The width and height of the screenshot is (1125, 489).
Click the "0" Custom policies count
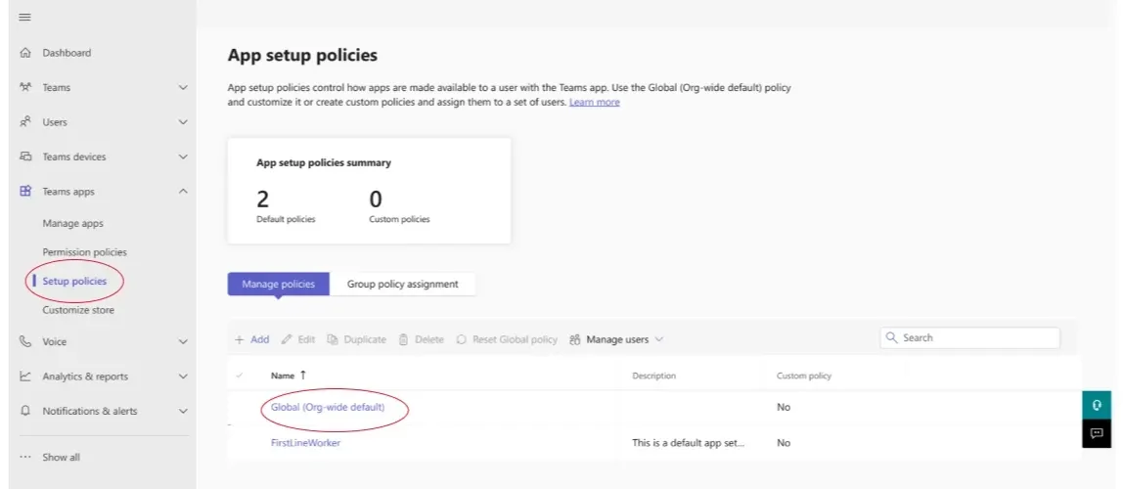coord(376,200)
